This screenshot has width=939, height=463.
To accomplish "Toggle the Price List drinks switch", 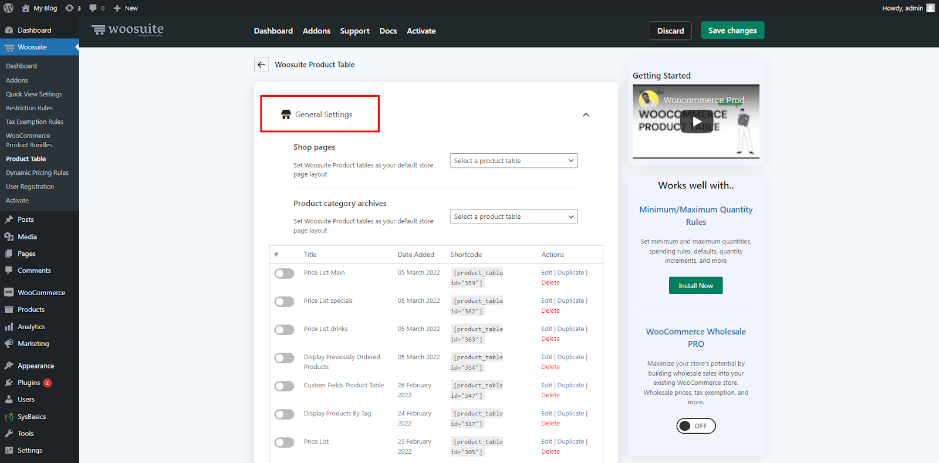I will click(x=285, y=330).
